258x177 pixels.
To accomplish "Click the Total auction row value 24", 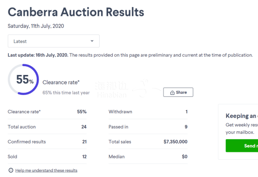I will click(x=84, y=127).
